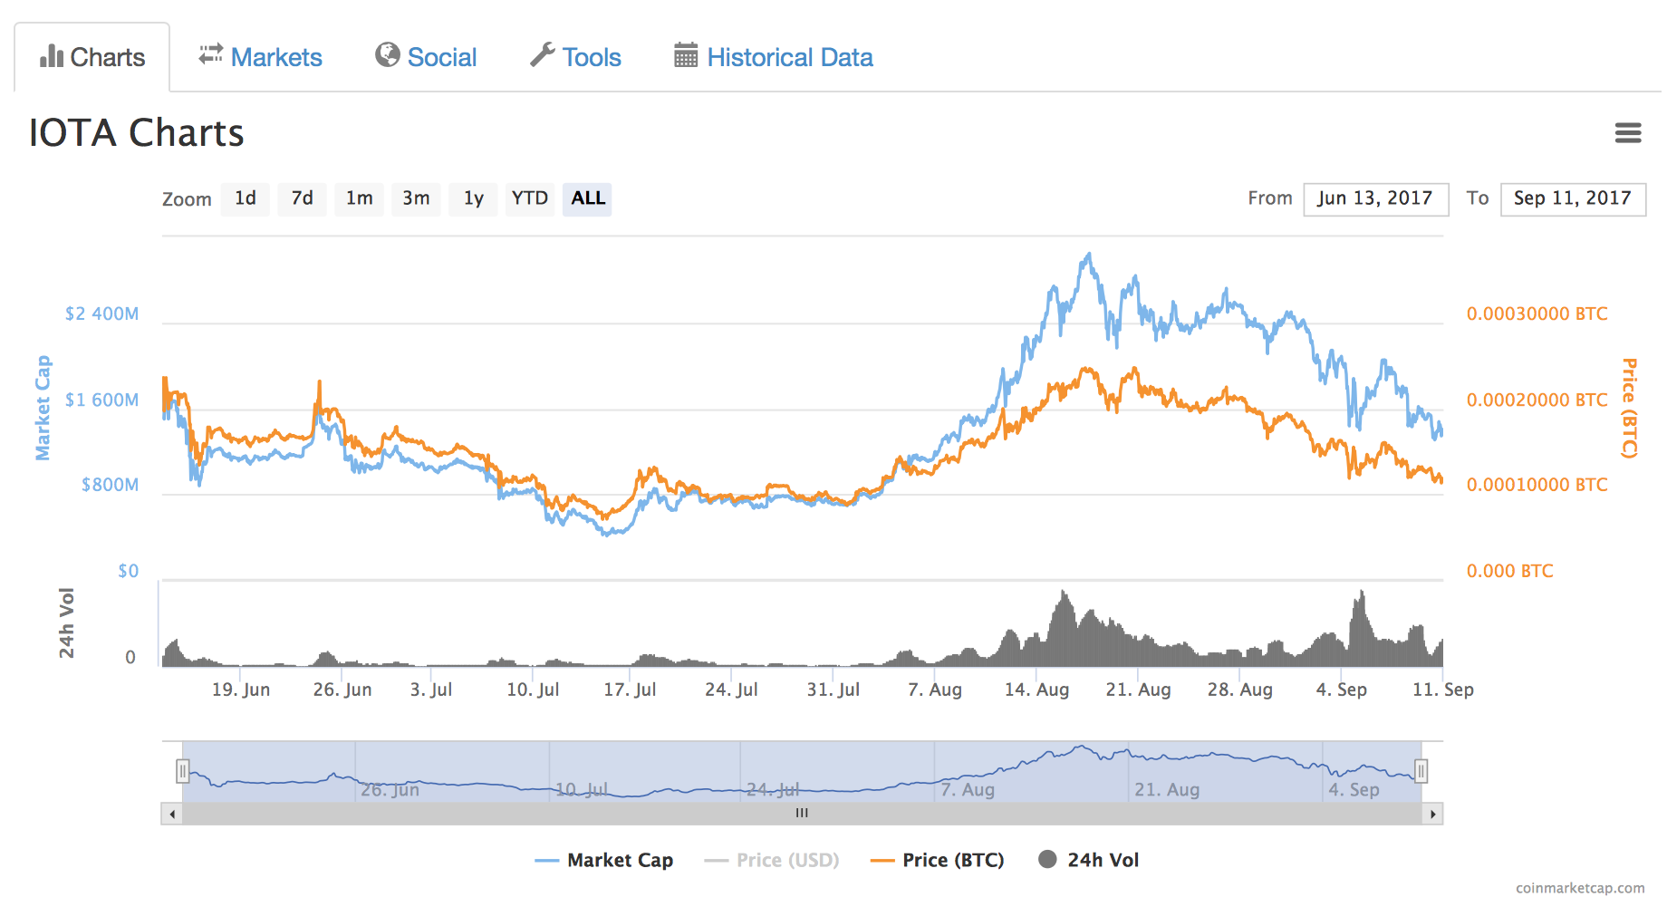1667x897 pixels.
Task: Click the 31. Jul date label
Action: tap(833, 690)
